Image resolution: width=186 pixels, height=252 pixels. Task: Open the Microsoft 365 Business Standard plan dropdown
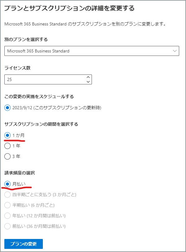pyautogui.click(x=92, y=51)
